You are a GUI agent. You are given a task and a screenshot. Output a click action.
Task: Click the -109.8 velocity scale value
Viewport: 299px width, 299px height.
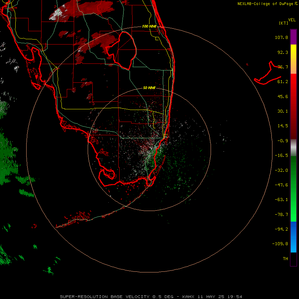280,244
